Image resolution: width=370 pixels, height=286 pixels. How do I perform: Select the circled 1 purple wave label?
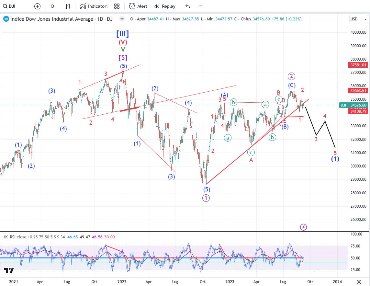point(206,198)
